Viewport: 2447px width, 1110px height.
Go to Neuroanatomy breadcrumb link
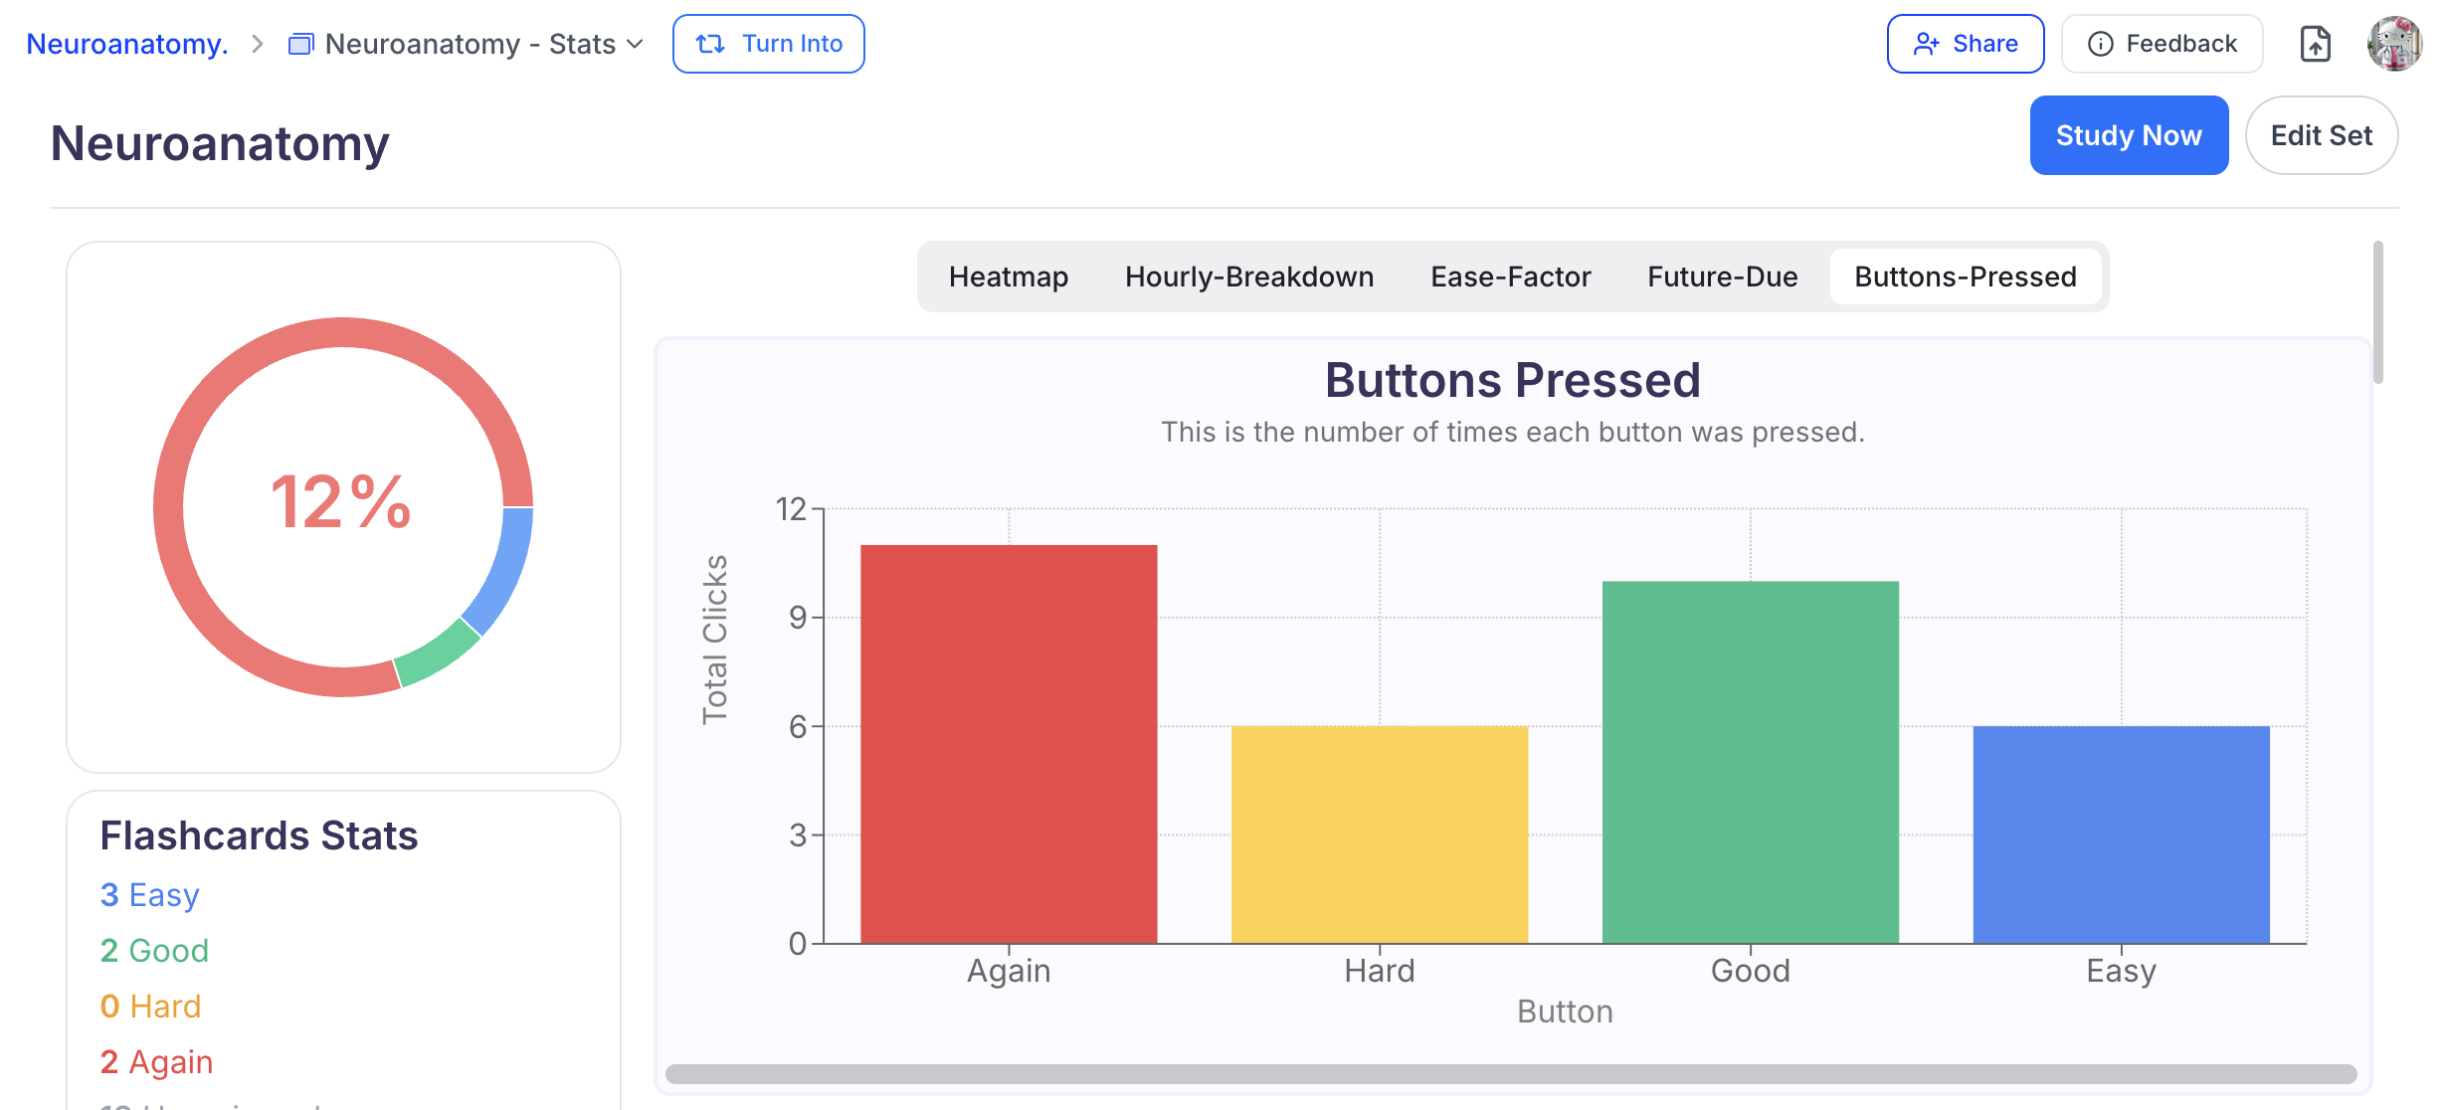point(127,44)
